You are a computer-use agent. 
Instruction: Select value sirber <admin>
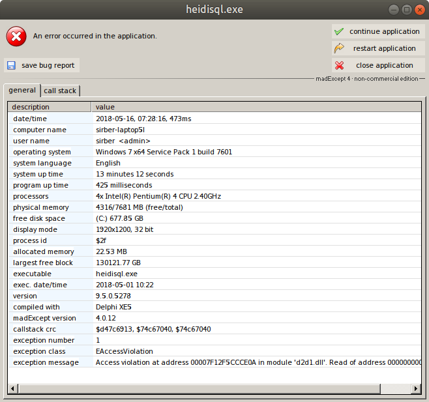[123, 141]
